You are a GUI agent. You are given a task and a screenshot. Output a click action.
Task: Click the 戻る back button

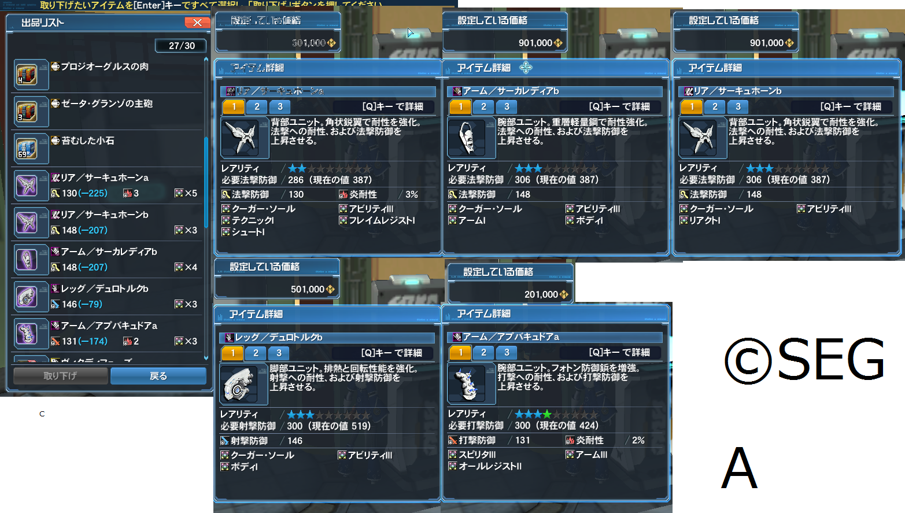pyautogui.click(x=158, y=376)
